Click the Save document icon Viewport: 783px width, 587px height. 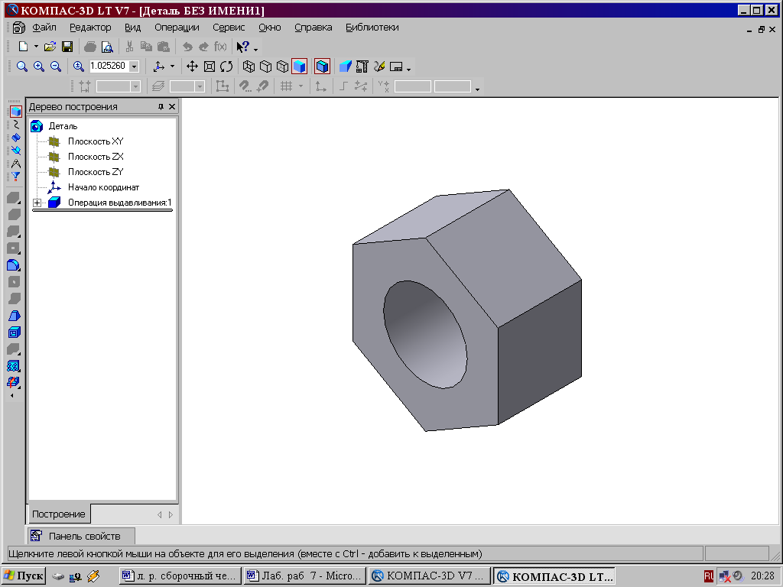coord(67,47)
